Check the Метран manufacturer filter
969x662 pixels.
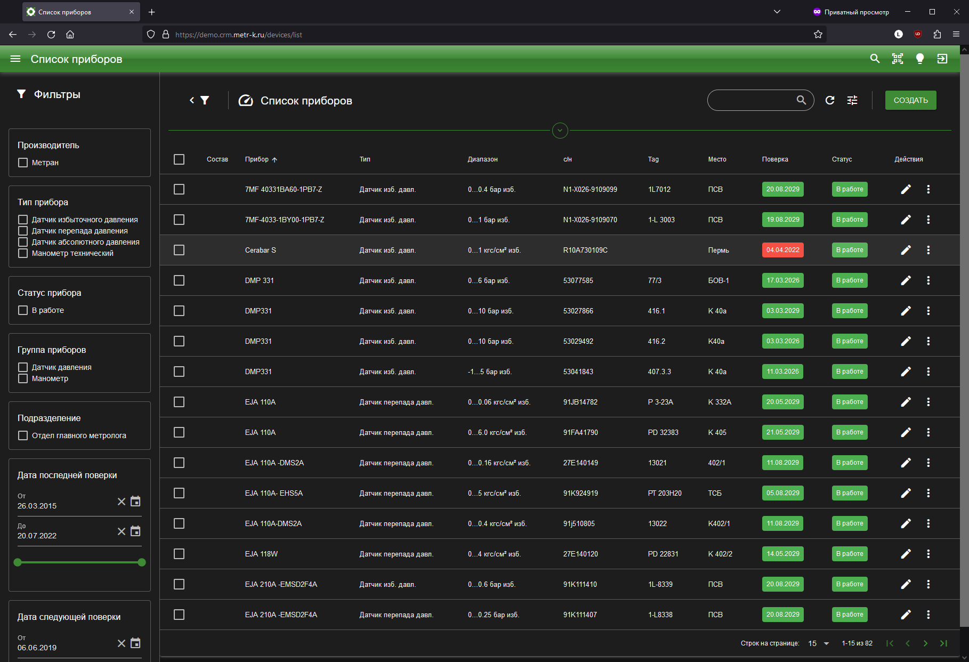pos(23,163)
